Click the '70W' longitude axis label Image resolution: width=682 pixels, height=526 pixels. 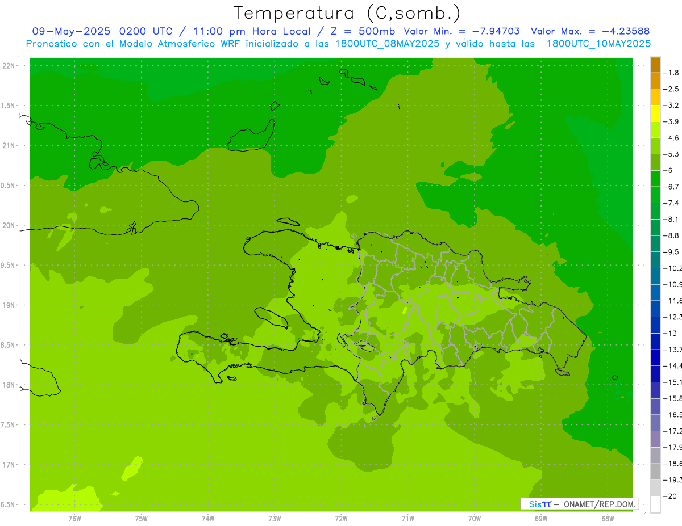pyautogui.click(x=475, y=519)
